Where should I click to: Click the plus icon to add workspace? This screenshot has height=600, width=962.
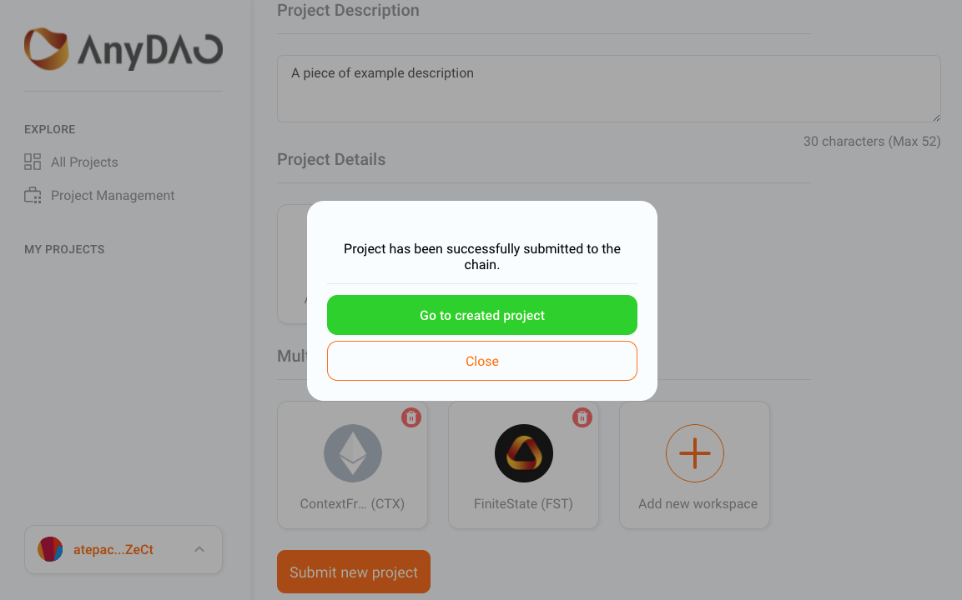[695, 453]
